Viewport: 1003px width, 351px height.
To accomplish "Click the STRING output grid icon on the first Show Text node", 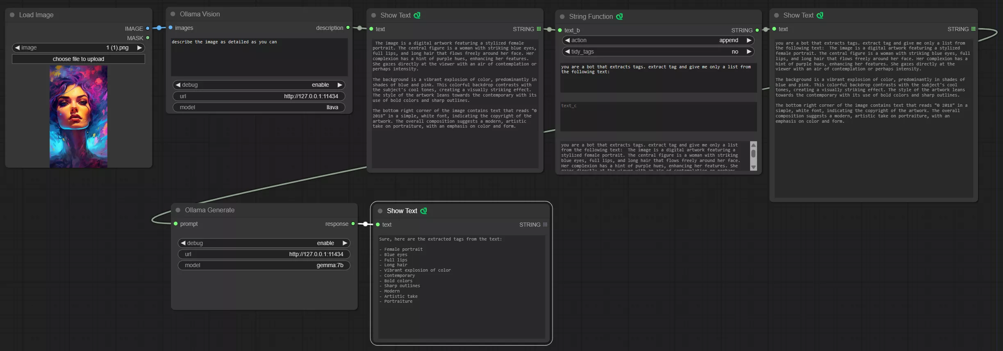I will [539, 29].
